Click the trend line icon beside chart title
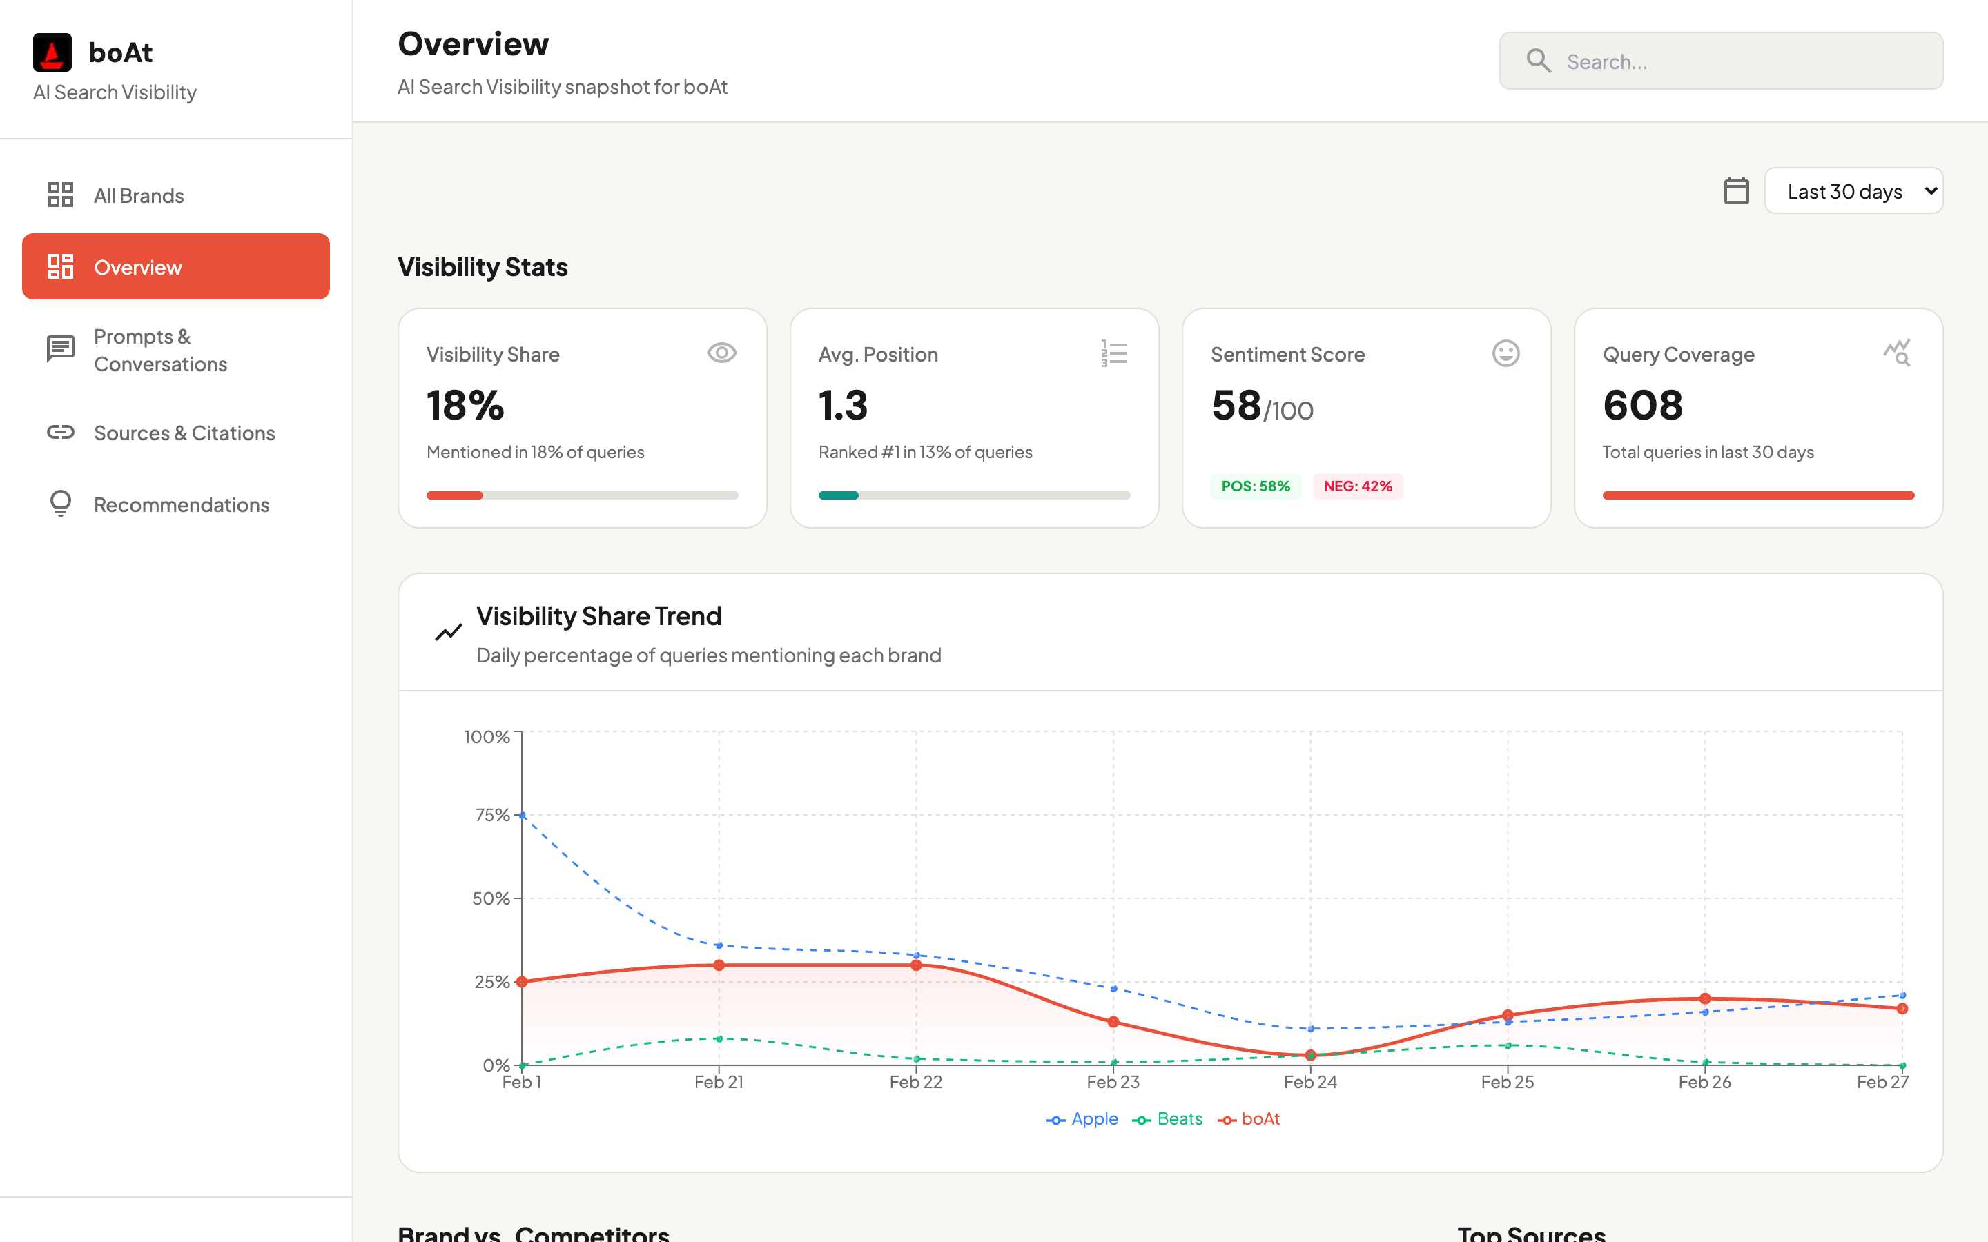This screenshot has height=1242, width=1988. [x=449, y=633]
